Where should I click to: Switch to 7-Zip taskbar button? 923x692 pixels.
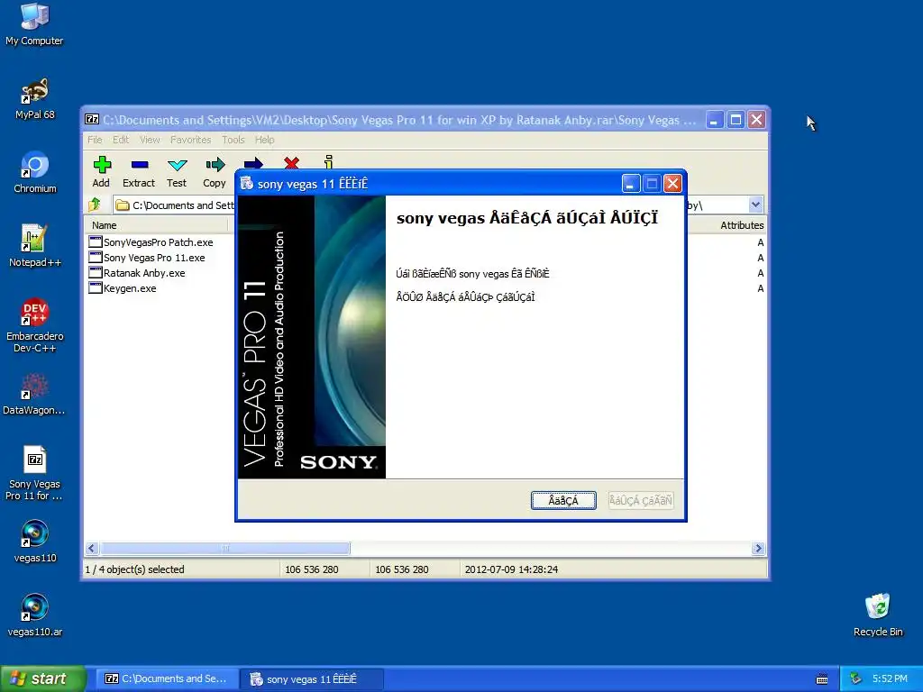click(x=166, y=678)
